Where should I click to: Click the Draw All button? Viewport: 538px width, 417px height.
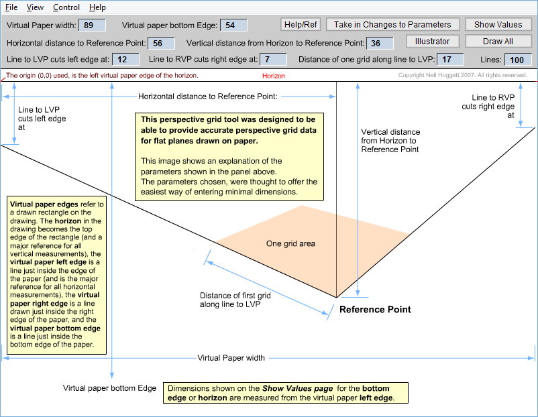pos(498,42)
